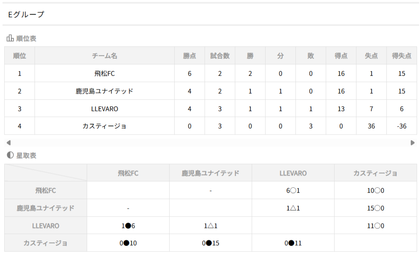Click the 1△1 result in LLEVARO row
The height and width of the screenshot is (255, 420).
[210, 226]
